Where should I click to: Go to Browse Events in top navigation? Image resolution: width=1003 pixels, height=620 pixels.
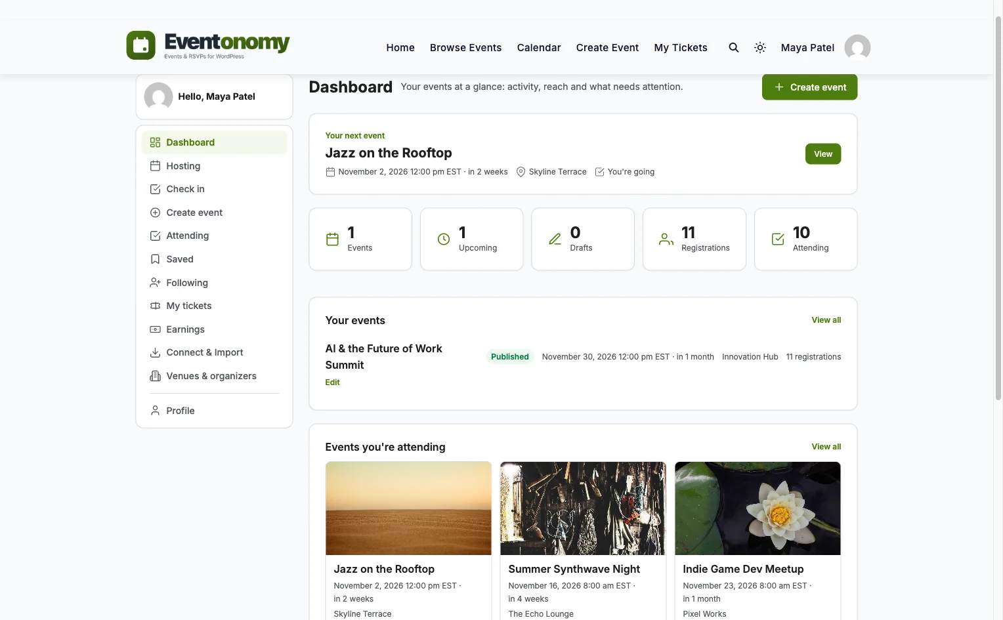pos(465,47)
